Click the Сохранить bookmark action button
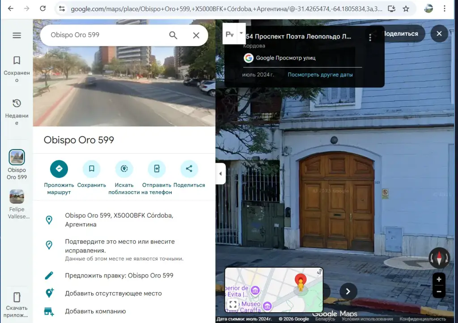 pyautogui.click(x=91, y=169)
